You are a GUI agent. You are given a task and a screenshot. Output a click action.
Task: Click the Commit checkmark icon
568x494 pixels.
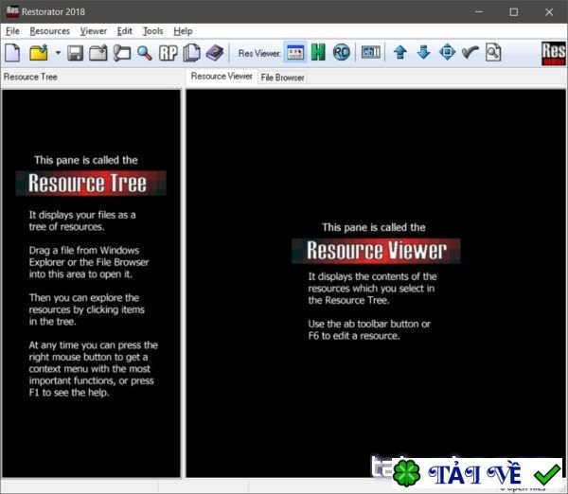470,53
